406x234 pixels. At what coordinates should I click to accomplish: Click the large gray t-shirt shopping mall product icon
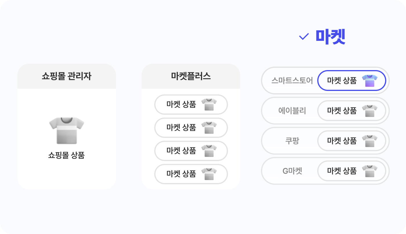point(67,131)
